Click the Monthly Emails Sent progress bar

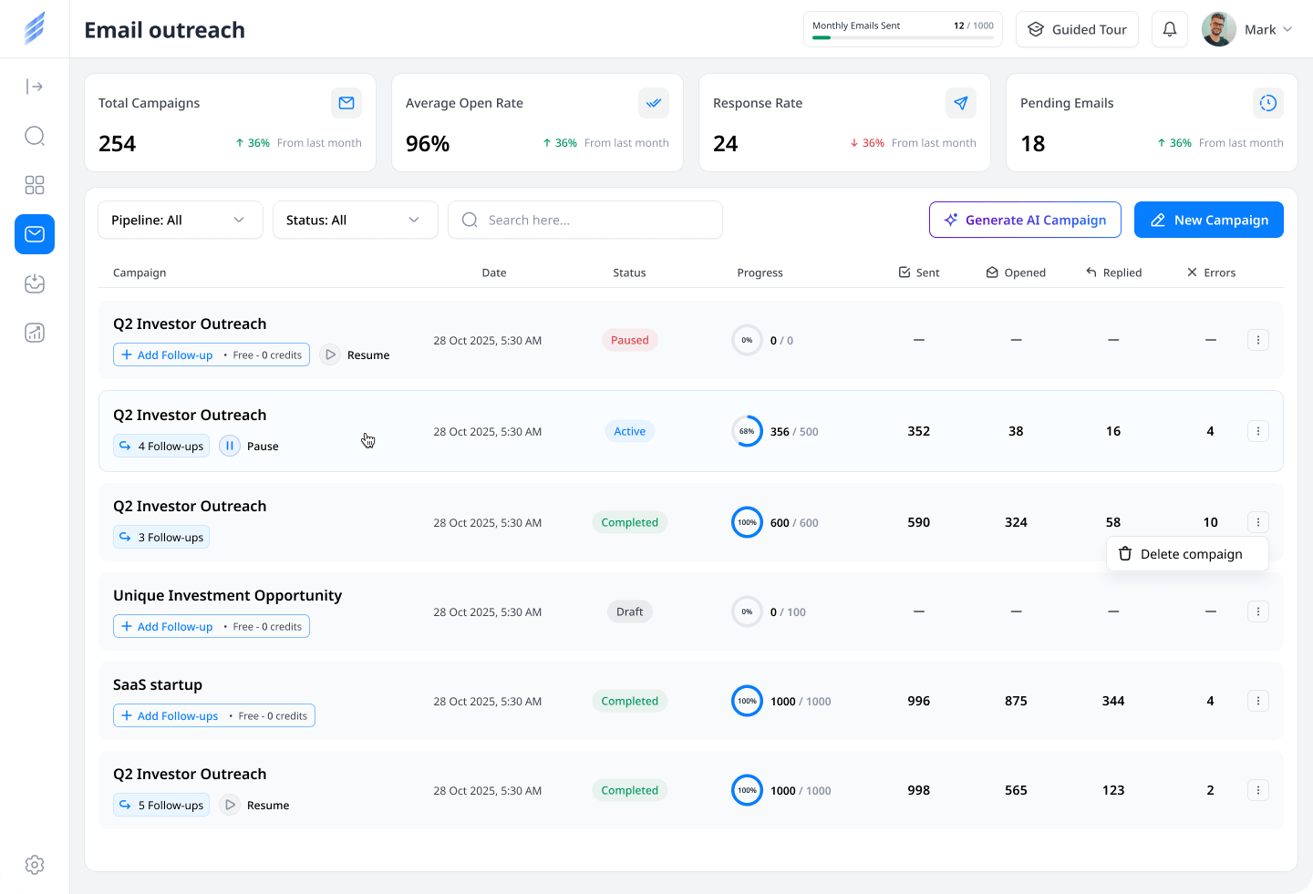click(903, 37)
